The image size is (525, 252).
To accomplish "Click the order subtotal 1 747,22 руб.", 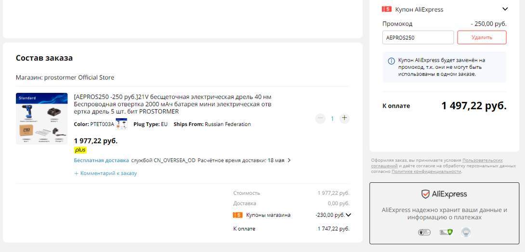I will (x=333, y=229).
